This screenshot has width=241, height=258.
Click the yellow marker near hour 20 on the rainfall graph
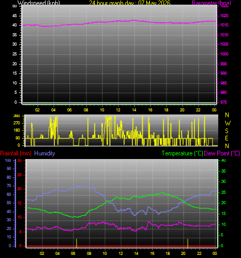[188, 243]
